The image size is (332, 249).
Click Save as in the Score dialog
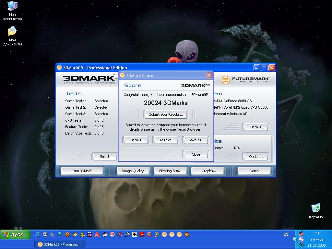[x=196, y=140]
